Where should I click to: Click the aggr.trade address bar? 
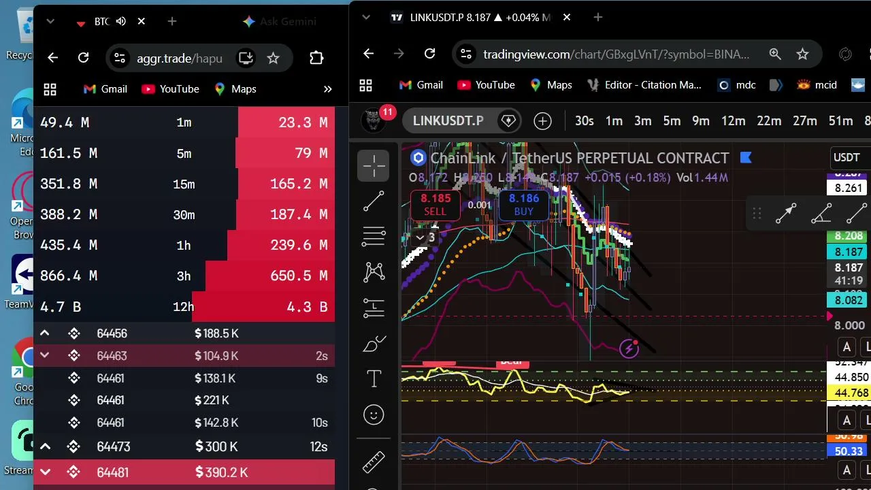pos(180,58)
